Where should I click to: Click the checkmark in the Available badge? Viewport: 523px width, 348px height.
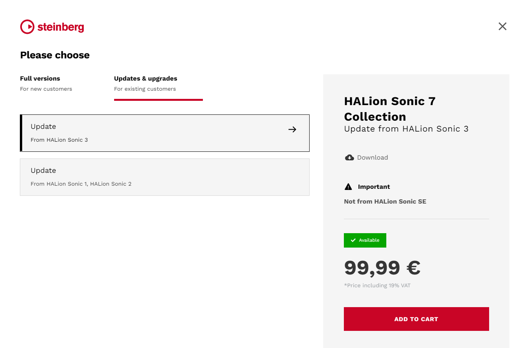353,241
